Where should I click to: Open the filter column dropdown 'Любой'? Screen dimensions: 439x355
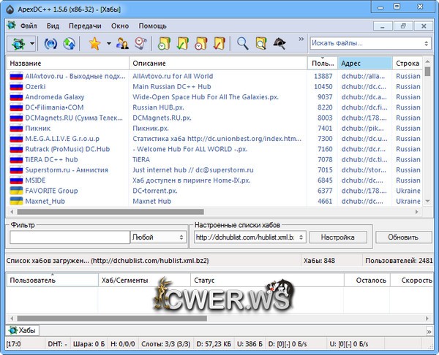(x=158, y=237)
